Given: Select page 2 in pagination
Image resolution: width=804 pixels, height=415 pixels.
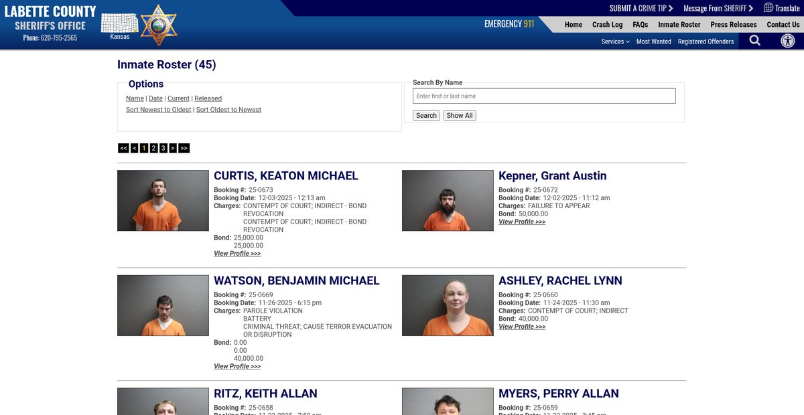Looking at the screenshot, I should (153, 148).
